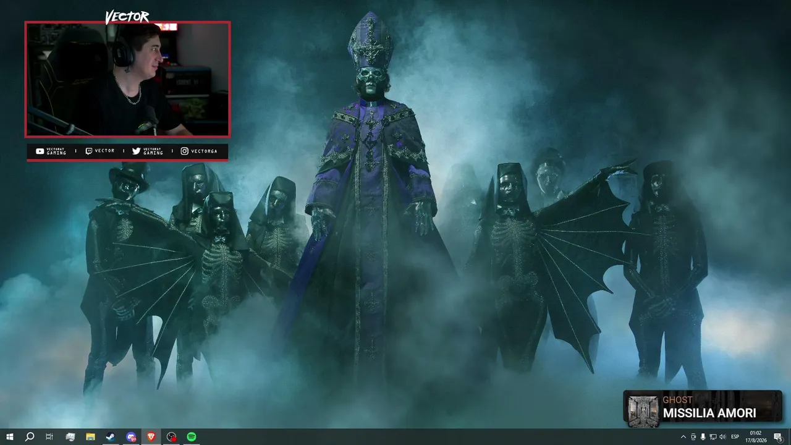This screenshot has width=791, height=445.
Task: Open Discord with the notification badge
Action: tap(131, 437)
